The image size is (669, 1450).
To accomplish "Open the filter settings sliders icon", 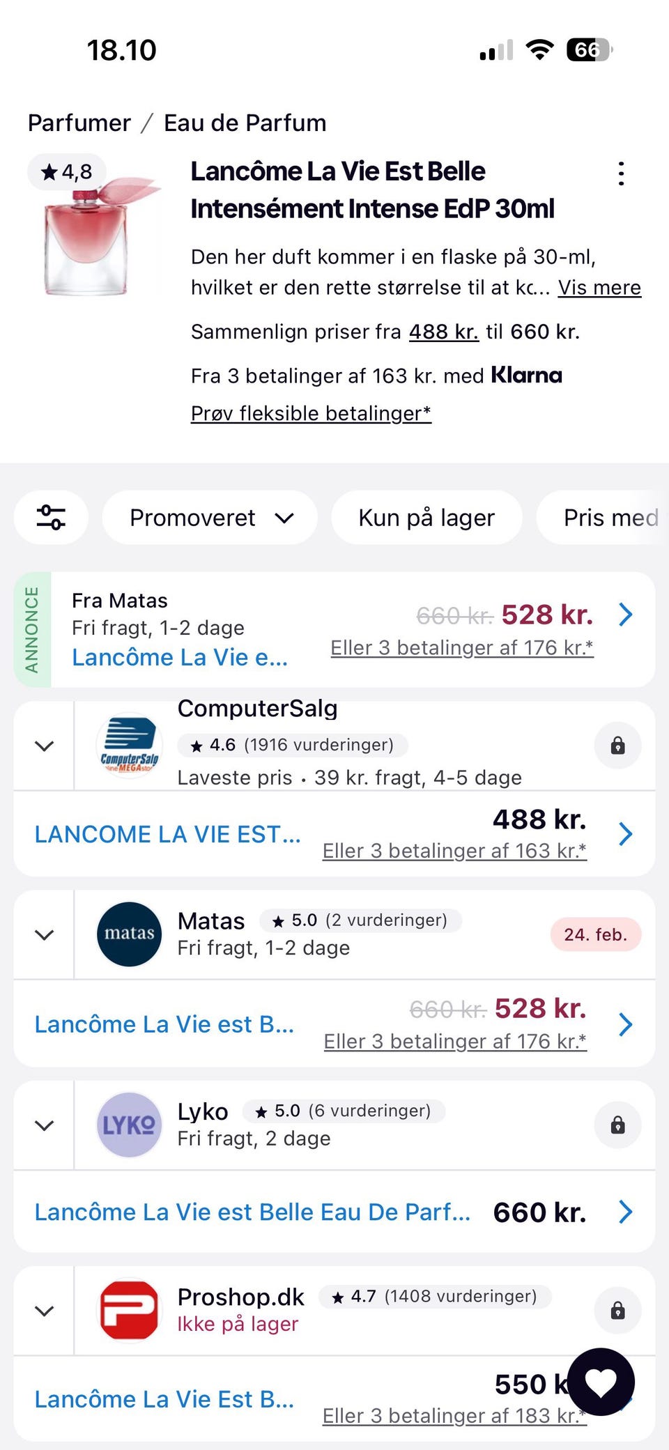I will (51, 518).
